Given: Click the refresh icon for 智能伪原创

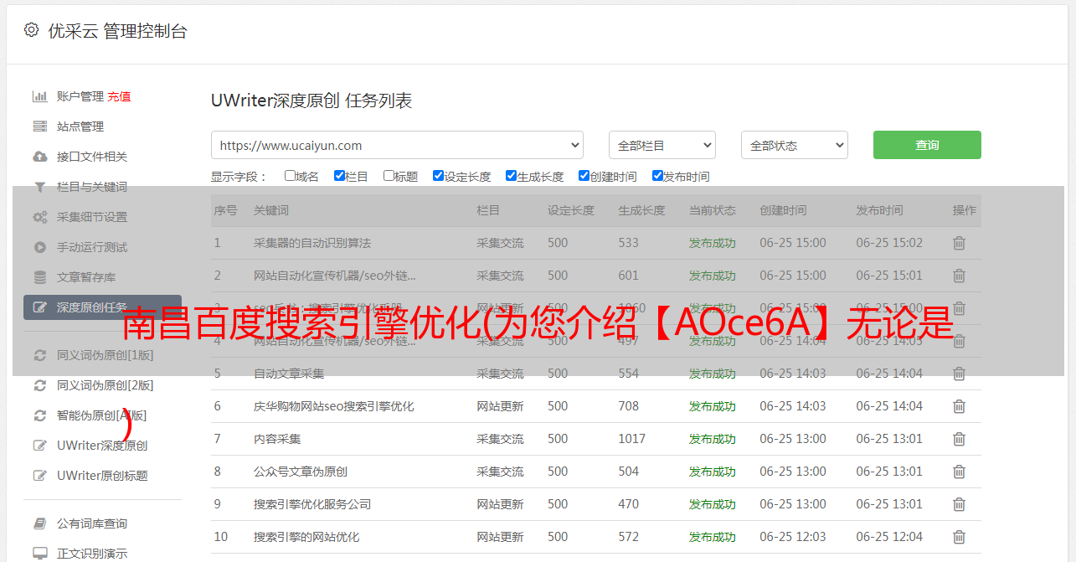Looking at the screenshot, I should pos(39,415).
